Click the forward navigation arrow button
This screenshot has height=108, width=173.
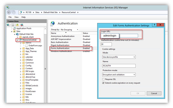(x=14, y=13)
